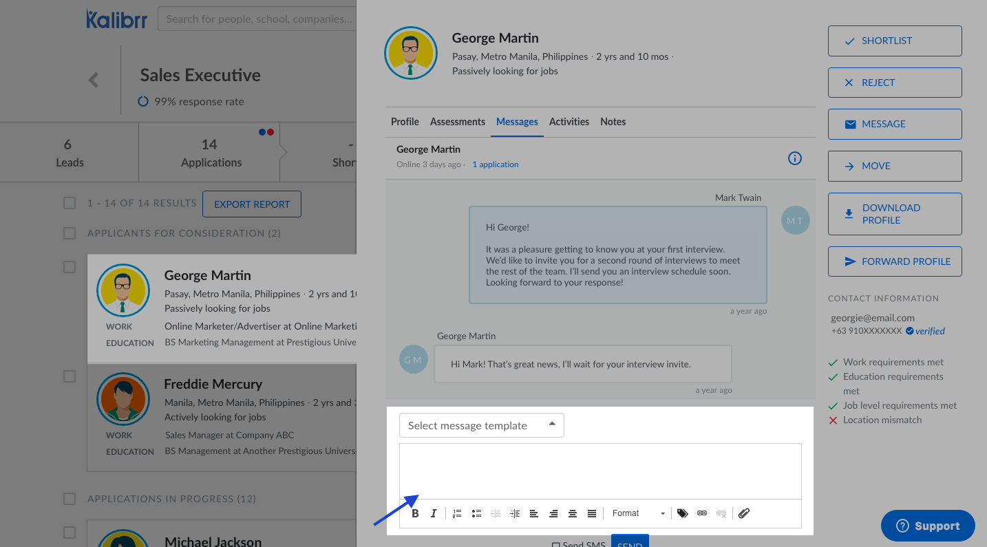Click the info icon beside George Martin

(x=794, y=158)
